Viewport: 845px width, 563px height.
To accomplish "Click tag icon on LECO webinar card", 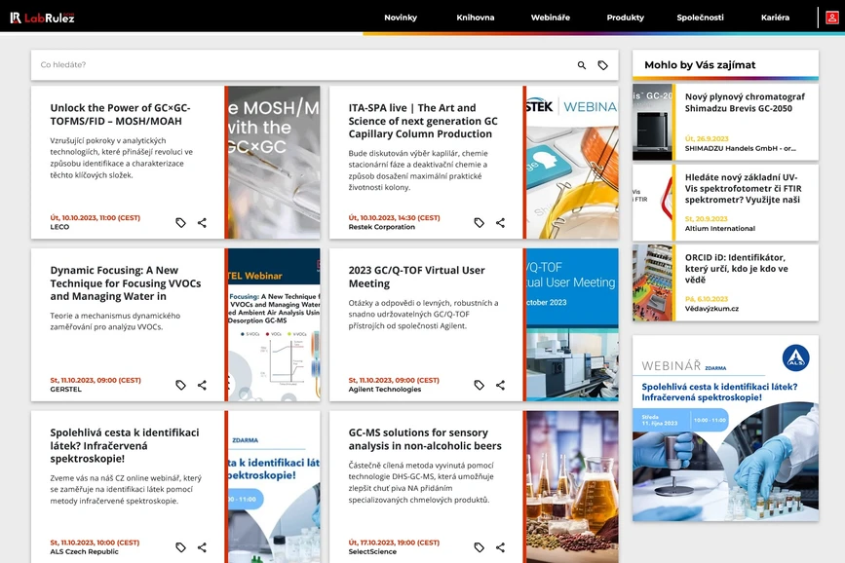I will 180,223.
